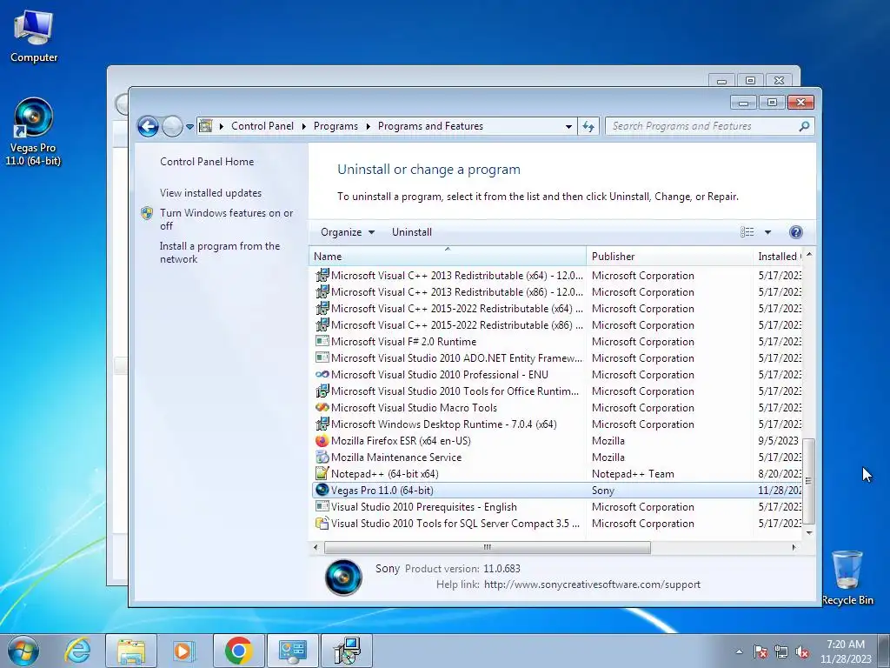Image resolution: width=890 pixels, height=668 pixels.
Task: Open recent pages dropdown next to Forward
Action: pyautogui.click(x=189, y=126)
